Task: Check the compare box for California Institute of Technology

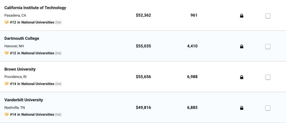Action: click(267, 16)
